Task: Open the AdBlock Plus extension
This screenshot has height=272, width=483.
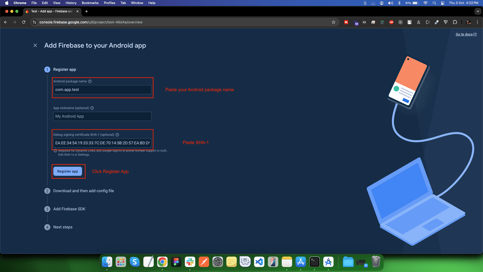Action: 391,22
